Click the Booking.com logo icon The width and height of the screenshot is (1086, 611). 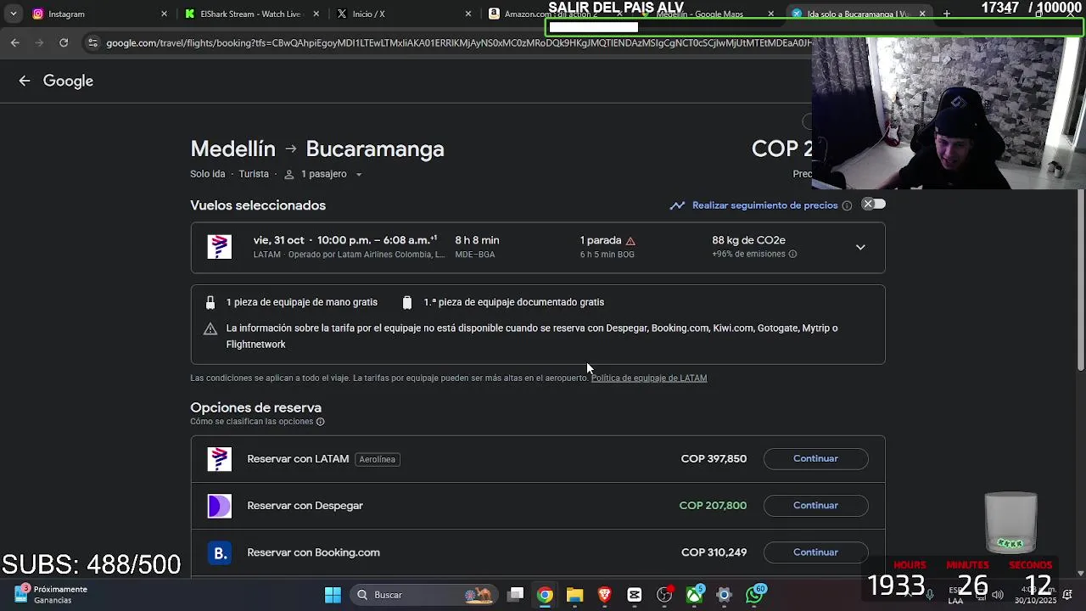click(220, 552)
